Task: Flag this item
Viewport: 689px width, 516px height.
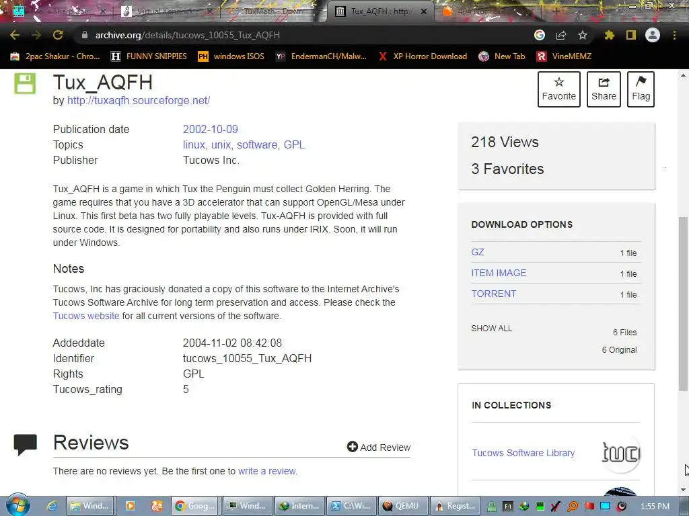Action: click(x=641, y=89)
